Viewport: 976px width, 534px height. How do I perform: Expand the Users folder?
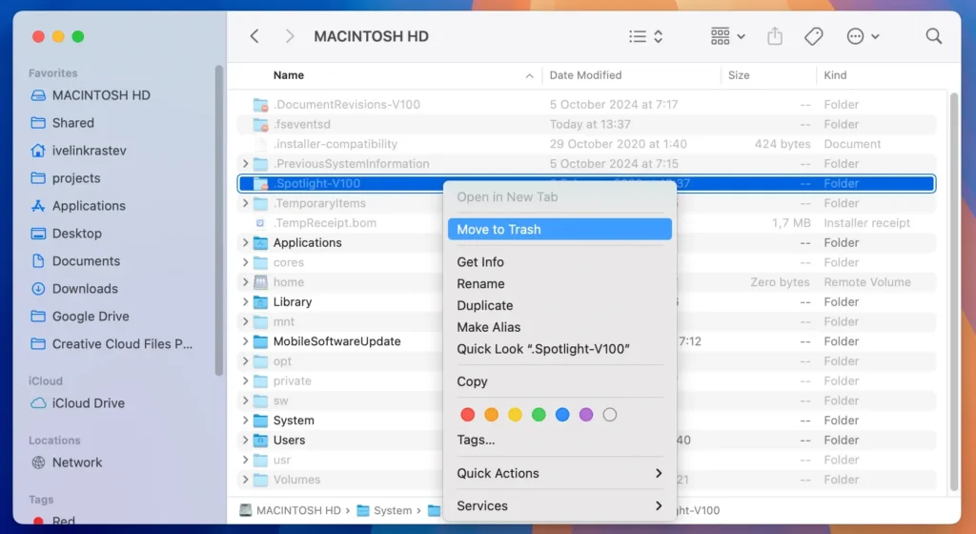click(245, 440)
